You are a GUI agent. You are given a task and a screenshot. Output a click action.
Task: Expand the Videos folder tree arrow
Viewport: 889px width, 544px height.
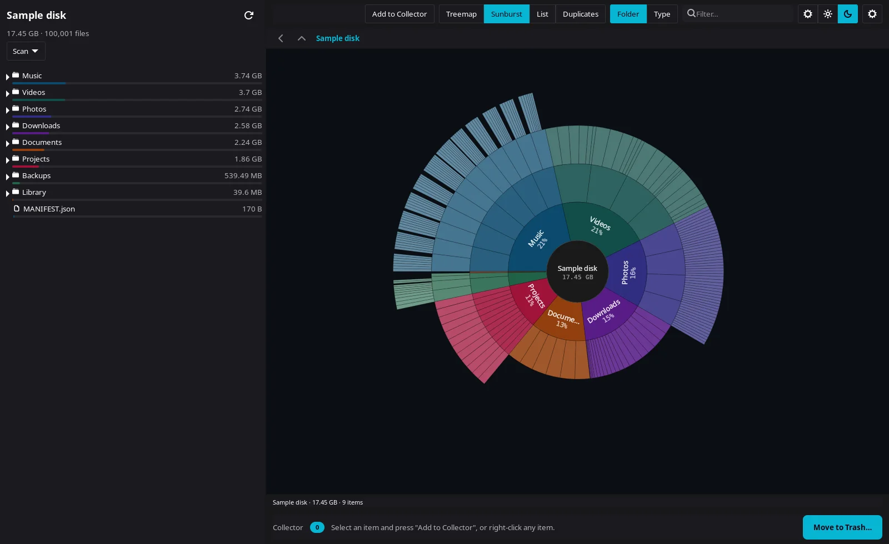pos(7,93)
